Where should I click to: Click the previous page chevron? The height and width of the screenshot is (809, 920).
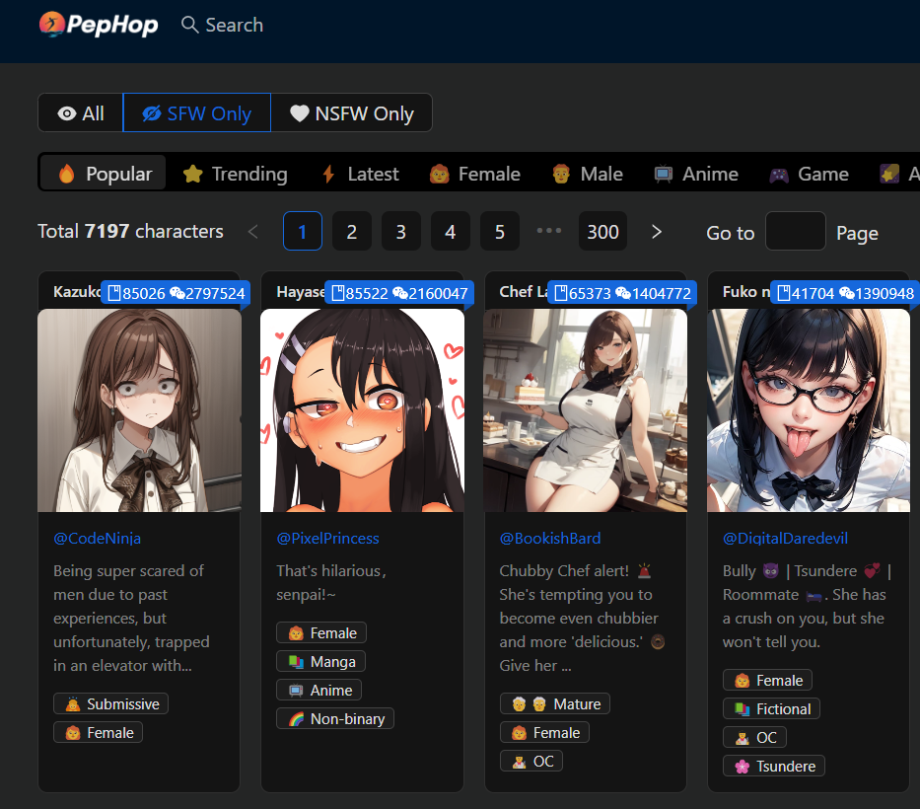click(253, 232)
